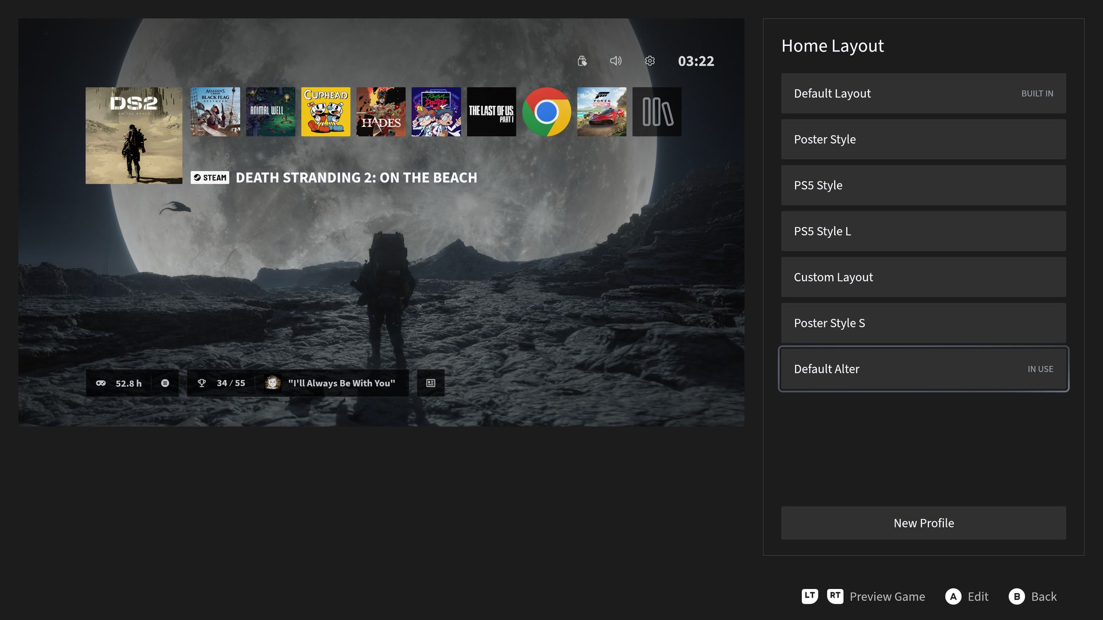Select the Forza Horizon game tile
The height and width of the screenshot is (620, 1103).
click(x=601, y=112)
